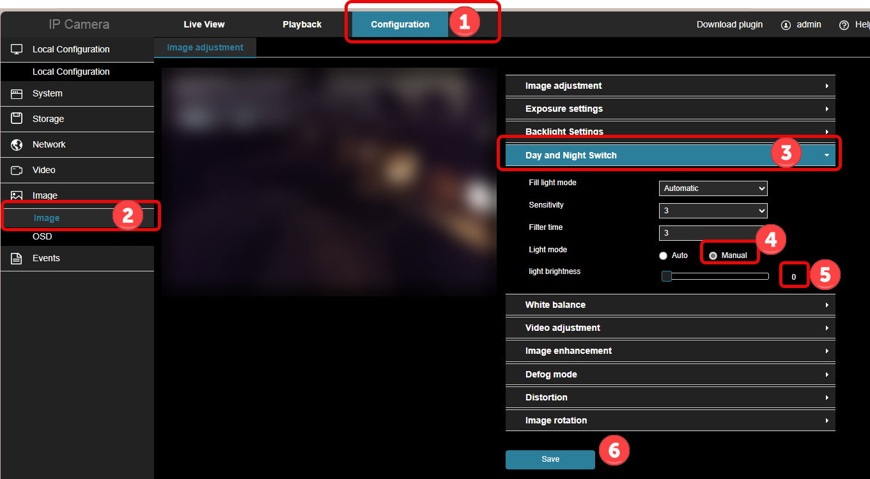
Task: Select Manual light mode radio button
Action: (713, 255)
